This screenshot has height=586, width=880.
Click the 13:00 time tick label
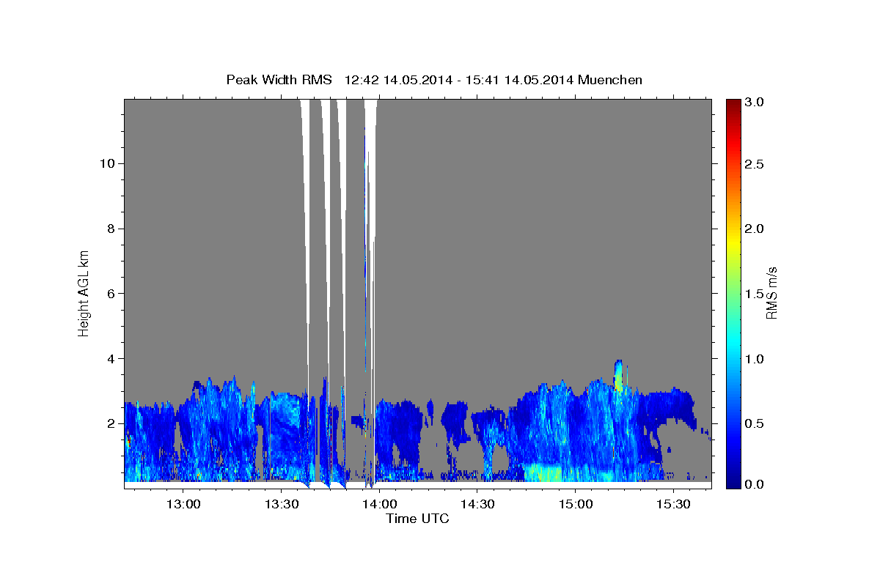183,504
